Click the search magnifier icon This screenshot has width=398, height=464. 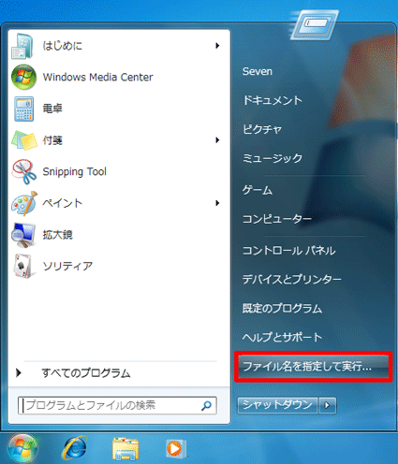[206, 405]
